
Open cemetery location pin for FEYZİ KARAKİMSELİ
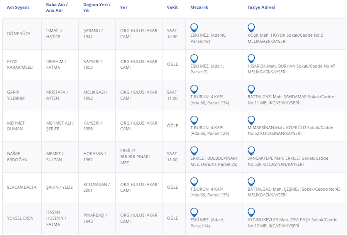click(194, 59)
